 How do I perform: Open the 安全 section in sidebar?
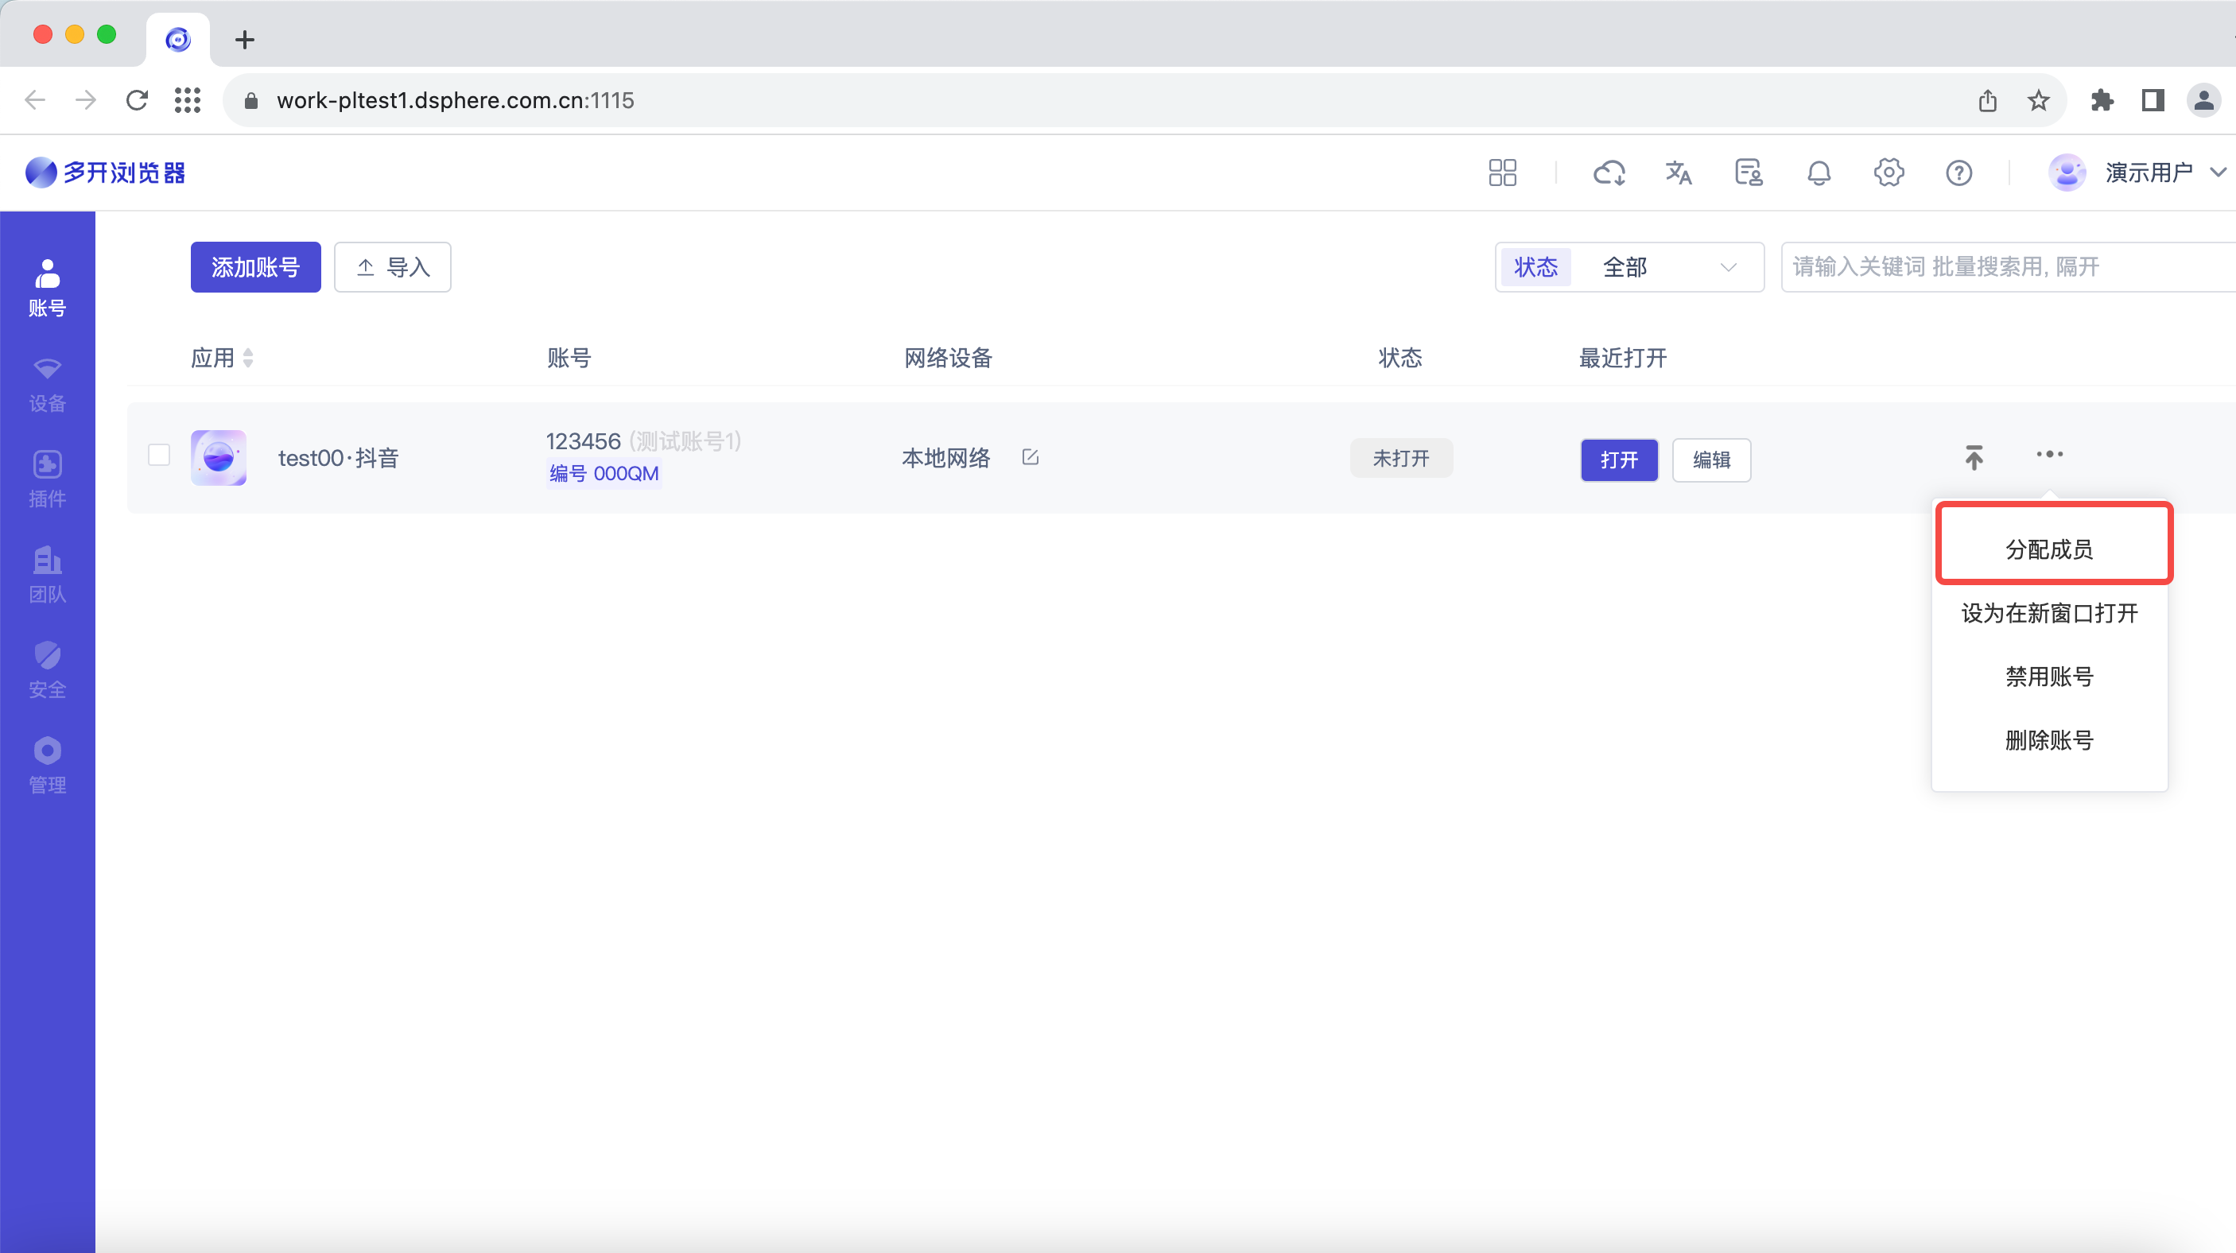[x=47, y=670]
